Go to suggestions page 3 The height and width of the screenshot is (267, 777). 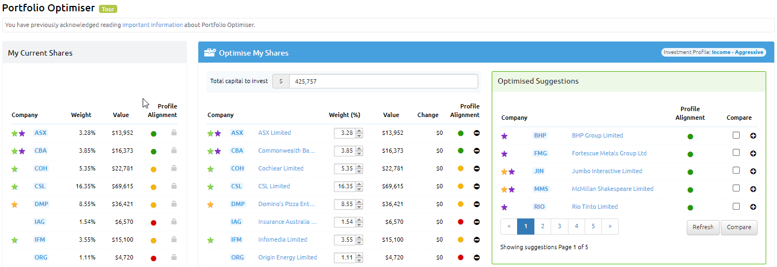(x=559, y=227)
